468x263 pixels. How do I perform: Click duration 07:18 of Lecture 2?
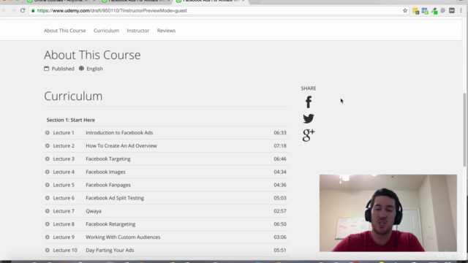(280, 146)
